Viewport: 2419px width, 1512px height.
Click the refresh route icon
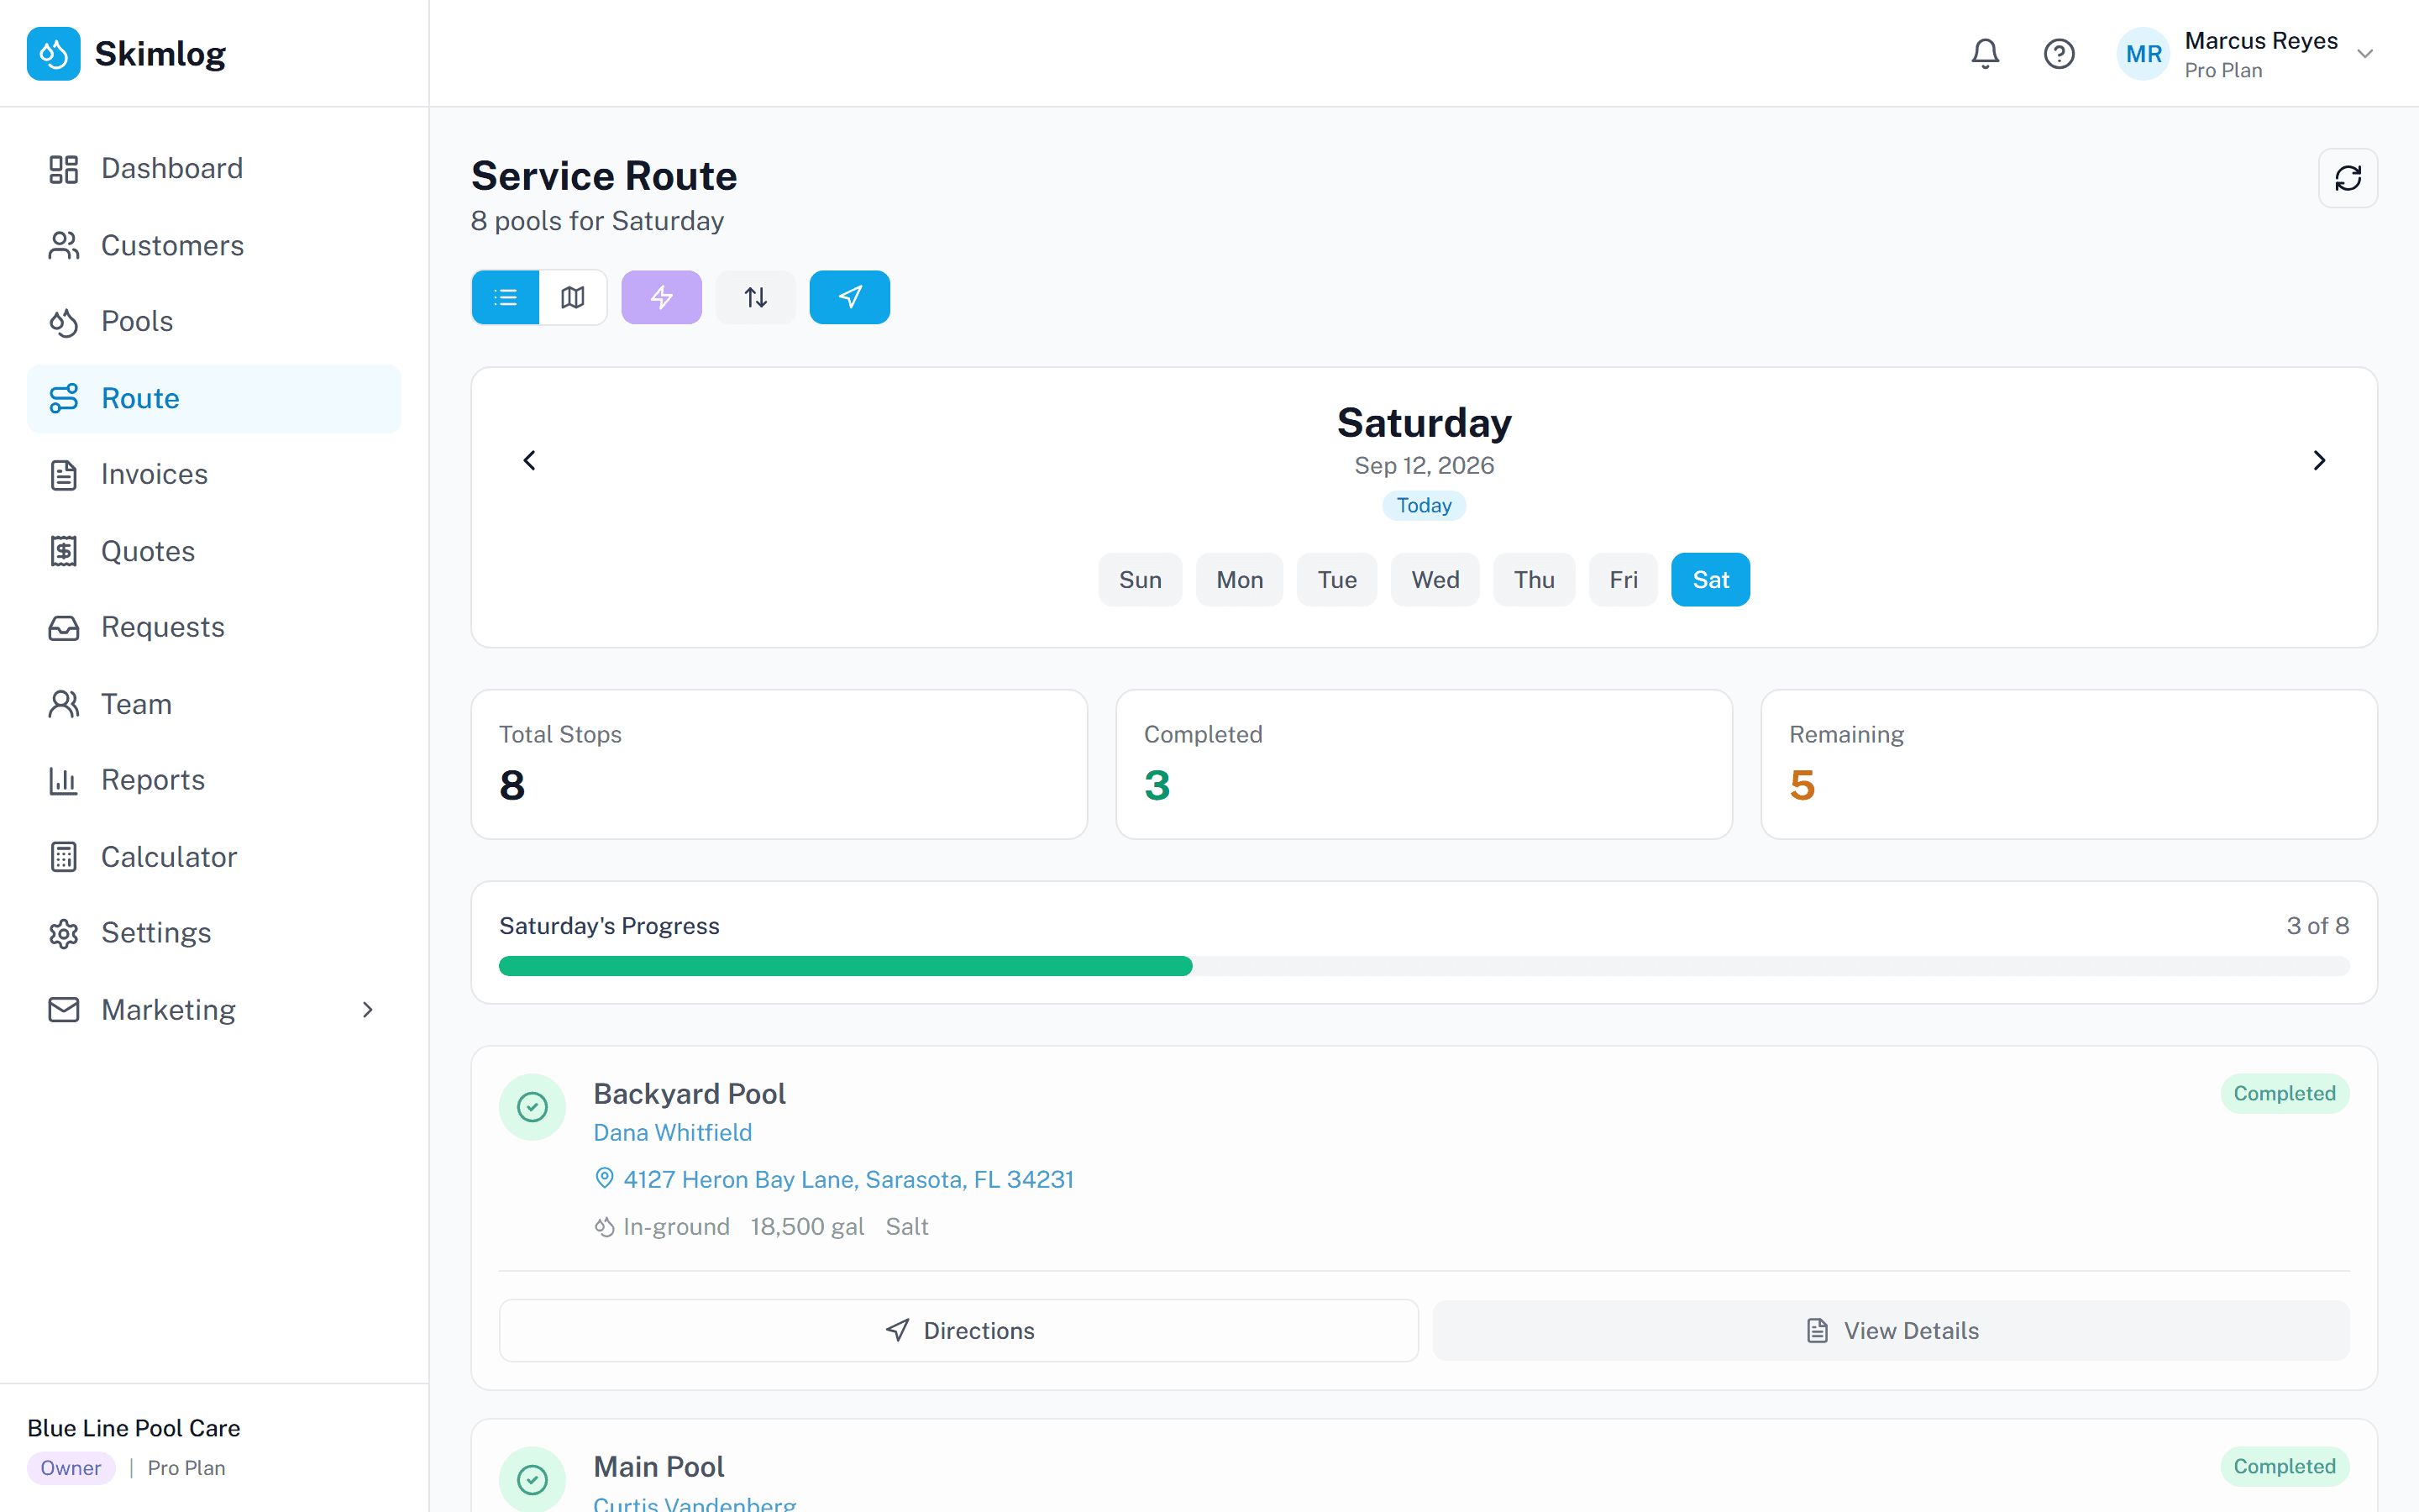coord(2347,178)
